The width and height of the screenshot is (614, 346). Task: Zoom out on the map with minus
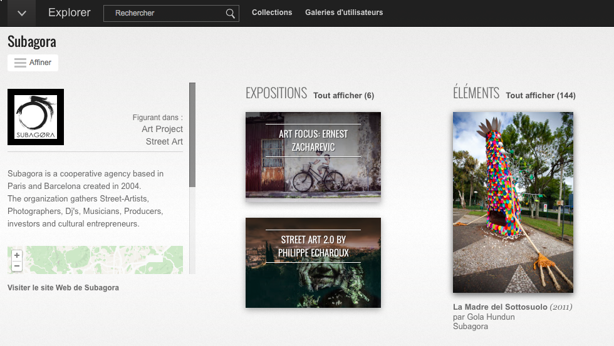click(x=17, y=266)
